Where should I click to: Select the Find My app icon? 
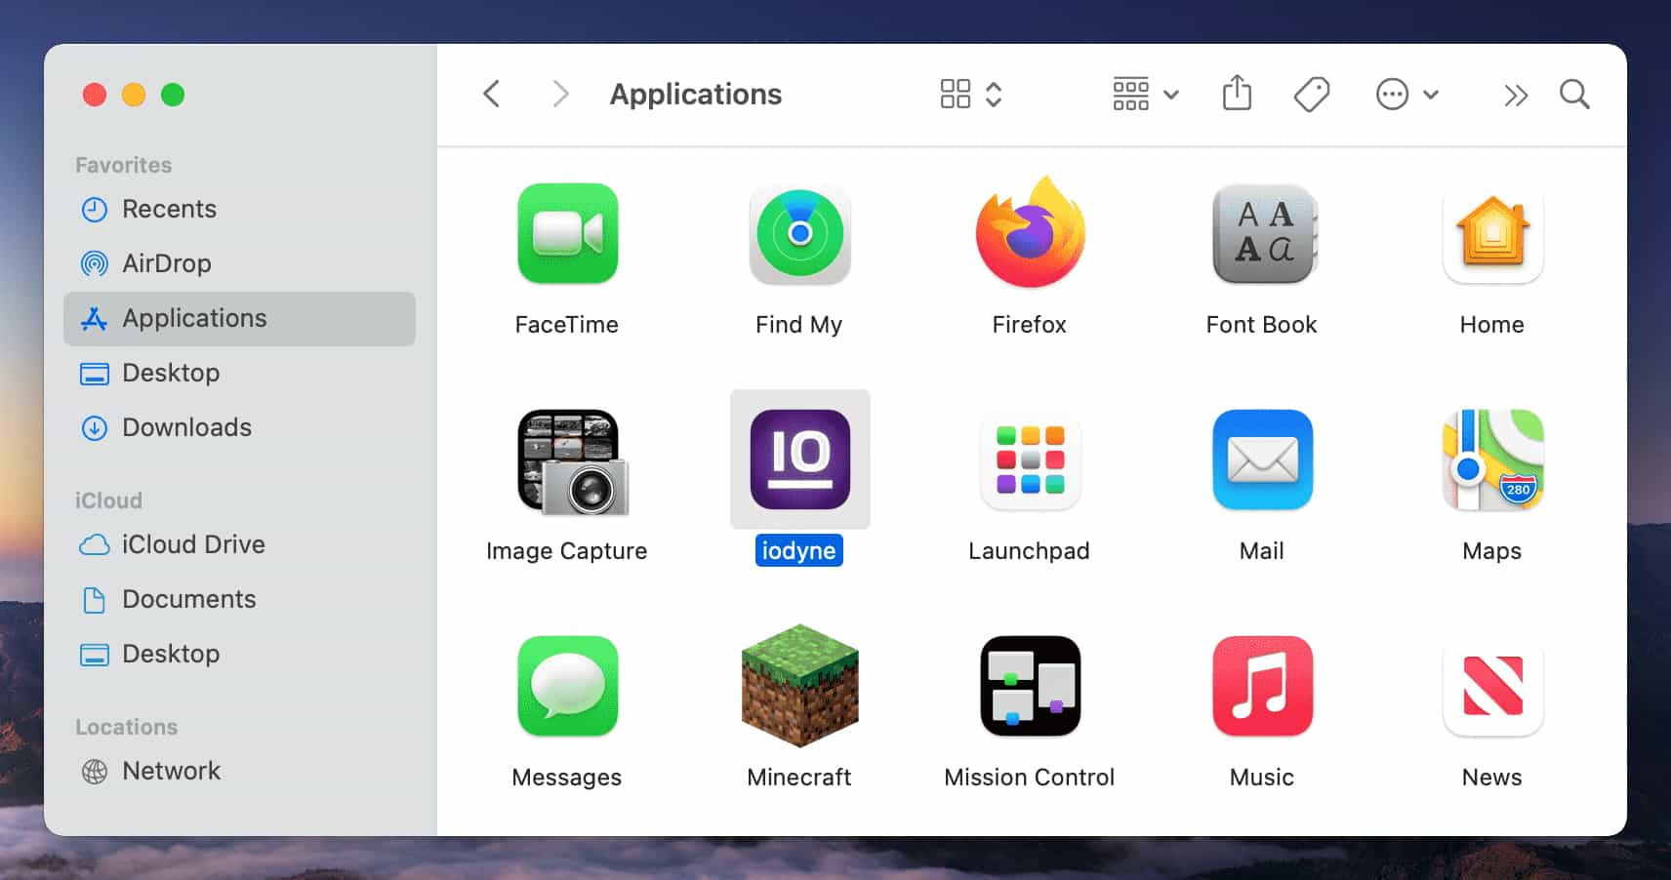coord(799,234)
